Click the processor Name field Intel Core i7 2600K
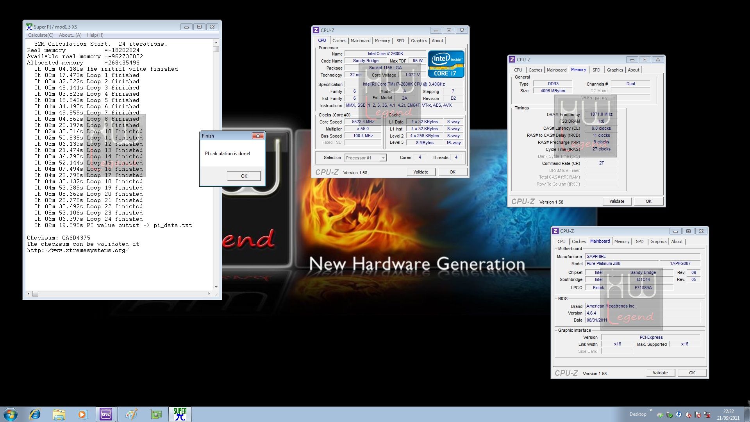The width and height of the screenshot is (750, 422). coord(385,54)
